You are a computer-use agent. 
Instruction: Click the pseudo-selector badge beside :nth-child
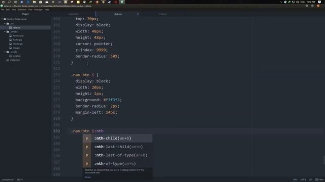click(87, 138)
